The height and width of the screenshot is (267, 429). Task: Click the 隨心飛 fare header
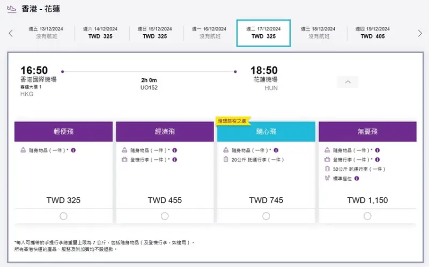coord(266,132)
